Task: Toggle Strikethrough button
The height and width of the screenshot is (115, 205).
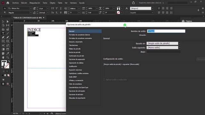Action: coord(61,13)
